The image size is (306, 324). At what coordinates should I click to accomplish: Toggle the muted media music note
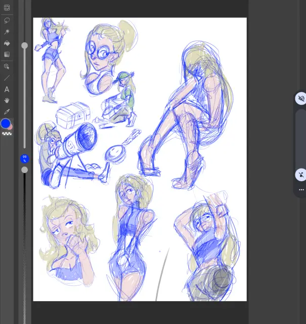301,175
